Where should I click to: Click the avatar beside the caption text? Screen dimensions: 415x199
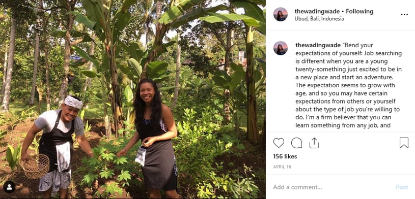click(280, 48)
